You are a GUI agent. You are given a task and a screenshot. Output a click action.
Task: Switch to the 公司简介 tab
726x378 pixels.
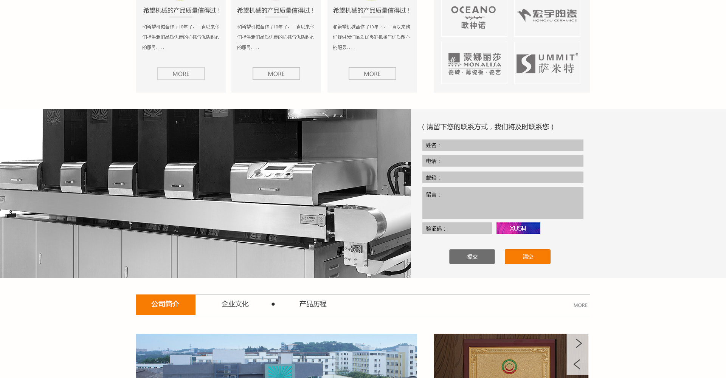166,304
